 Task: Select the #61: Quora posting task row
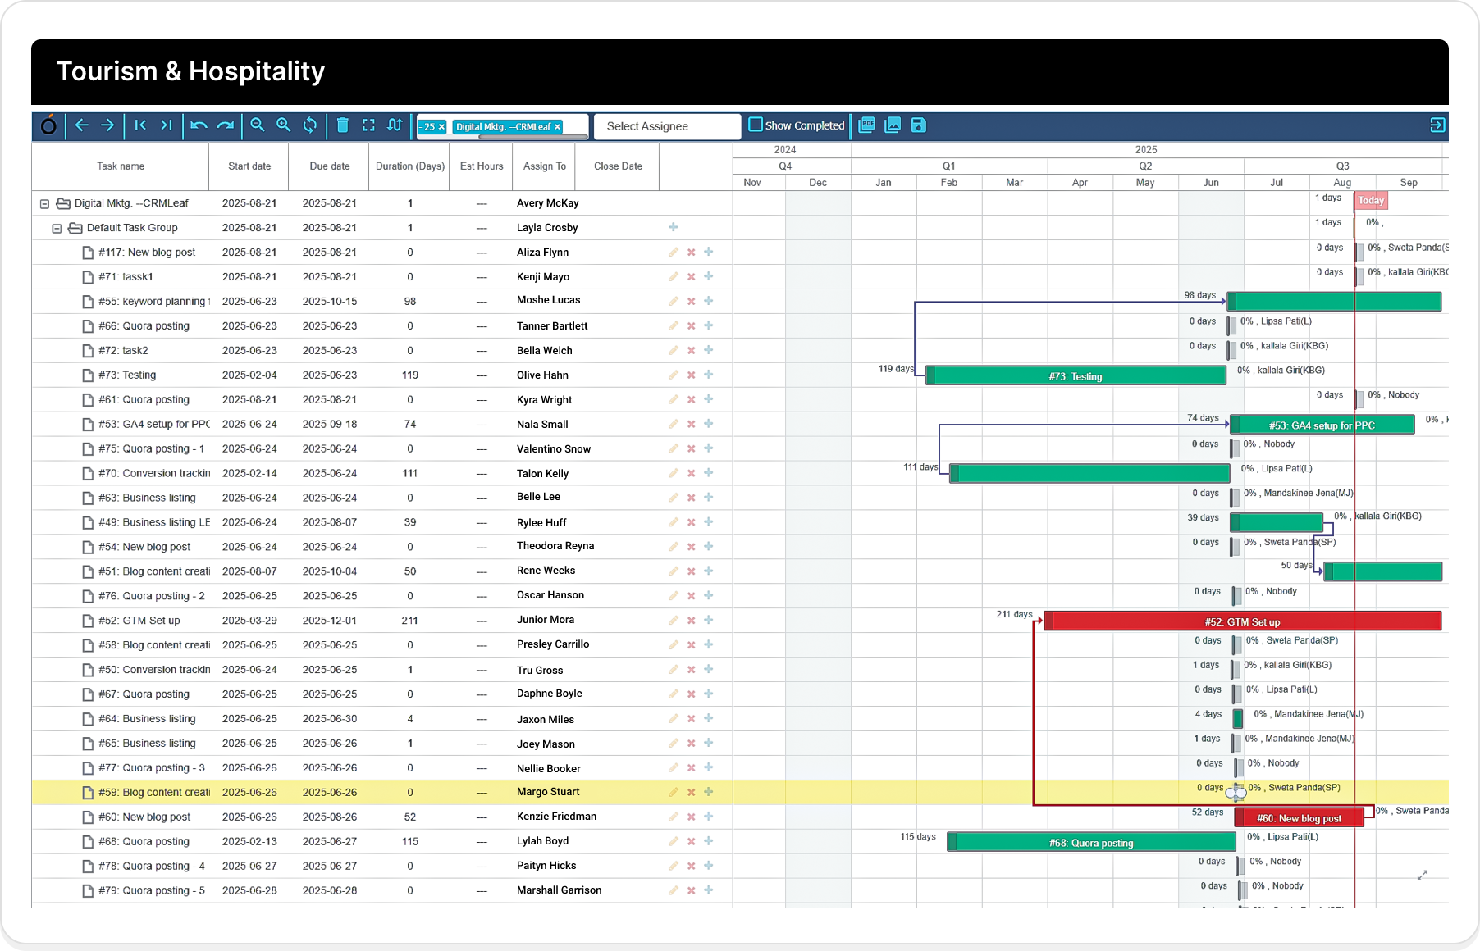coord(381,399)
